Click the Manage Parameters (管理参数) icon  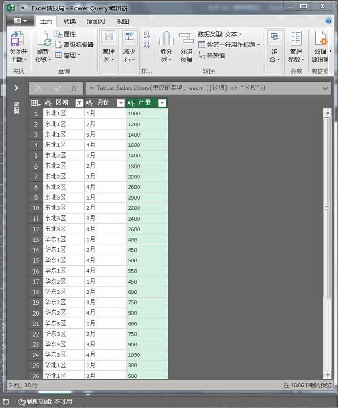(x=296, y=38)
